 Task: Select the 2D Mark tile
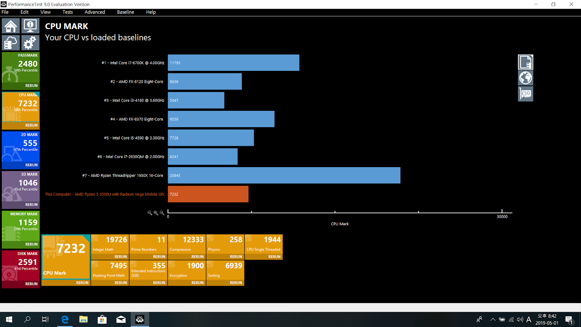(x=21, y=147)
